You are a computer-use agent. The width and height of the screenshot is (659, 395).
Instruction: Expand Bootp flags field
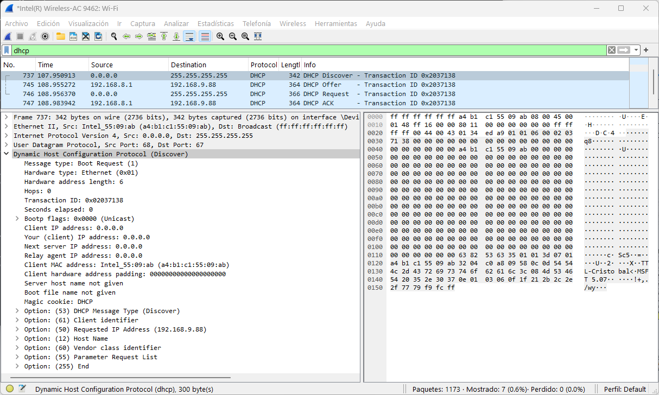click(17, 219)
